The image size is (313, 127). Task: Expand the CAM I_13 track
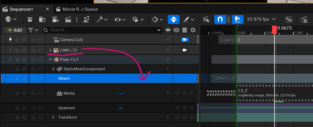coord(51,50)
